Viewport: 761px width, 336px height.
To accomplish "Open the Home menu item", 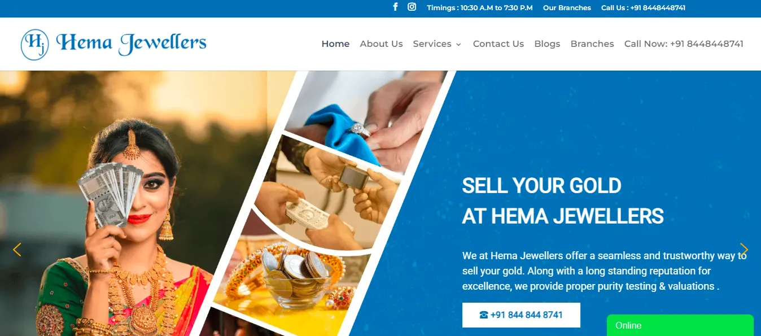I will click(x=335, y=44).
